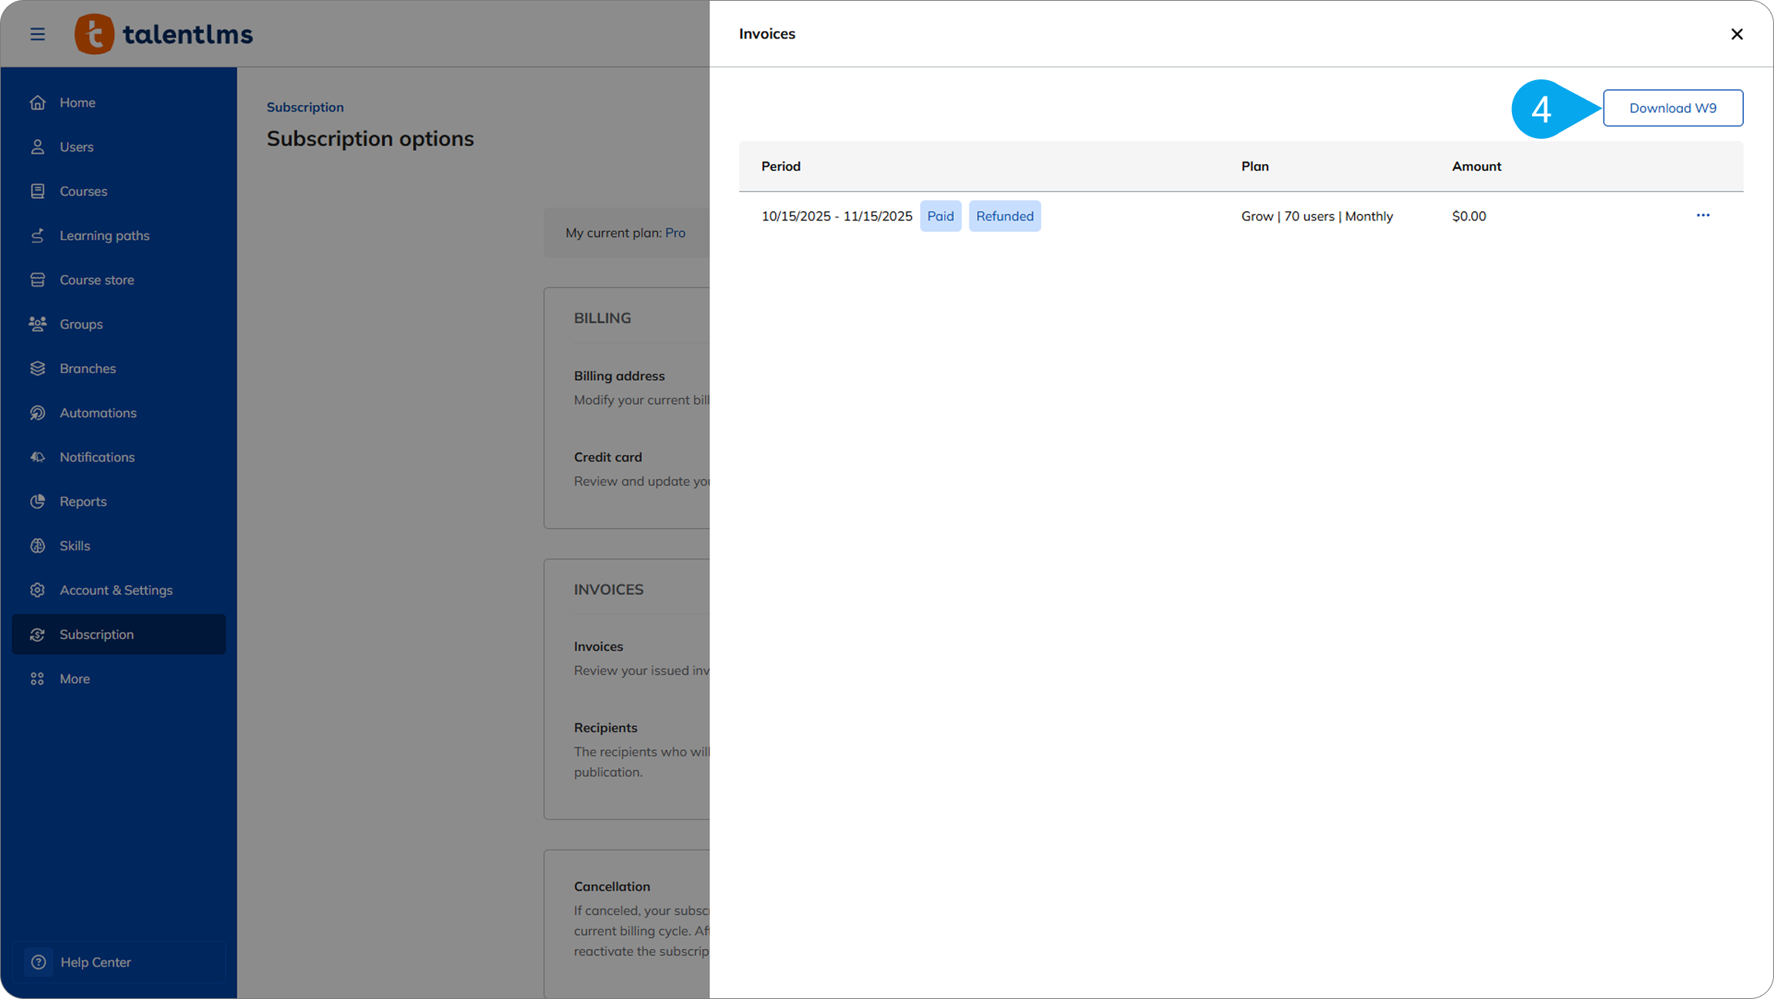This screenshot has width=1774, height=999.
Task: Open Learning paths icon
Action: 38,235
